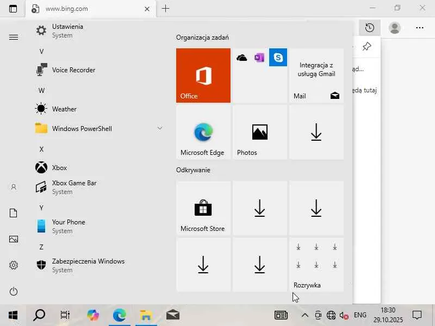Open Your Phone app
This screenshot has height=326, width=435.
(100, 227)
